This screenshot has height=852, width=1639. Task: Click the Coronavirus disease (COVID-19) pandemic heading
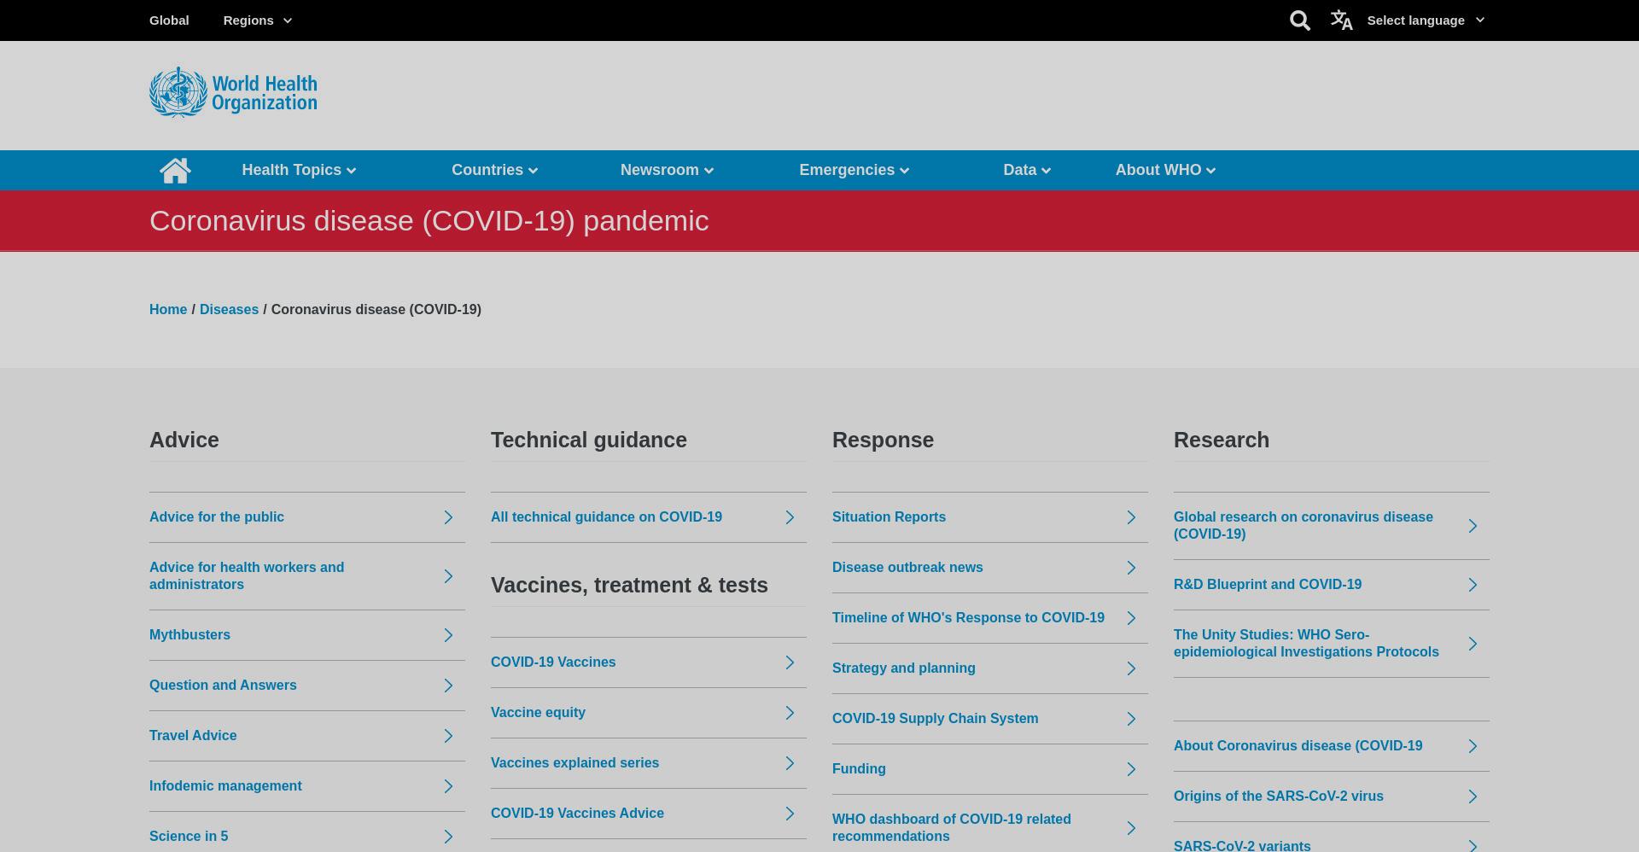(x=429, y=221)
